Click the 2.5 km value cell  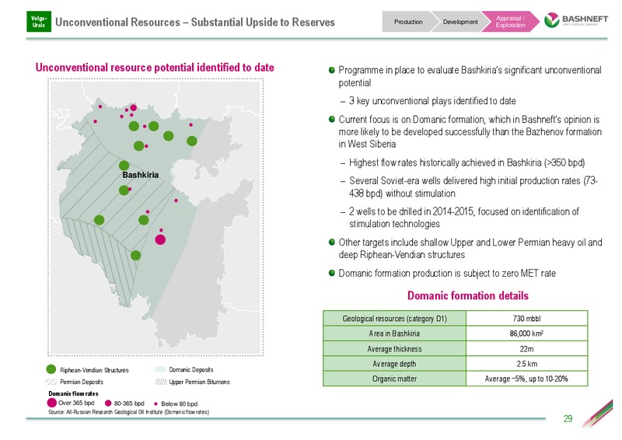(x=527, y=364)
